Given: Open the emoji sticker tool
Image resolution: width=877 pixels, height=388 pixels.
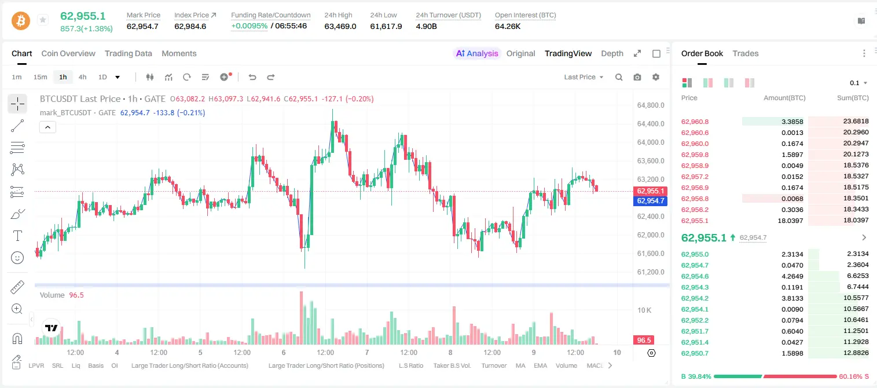Looking at the screenshot, I should coord(17,258).
